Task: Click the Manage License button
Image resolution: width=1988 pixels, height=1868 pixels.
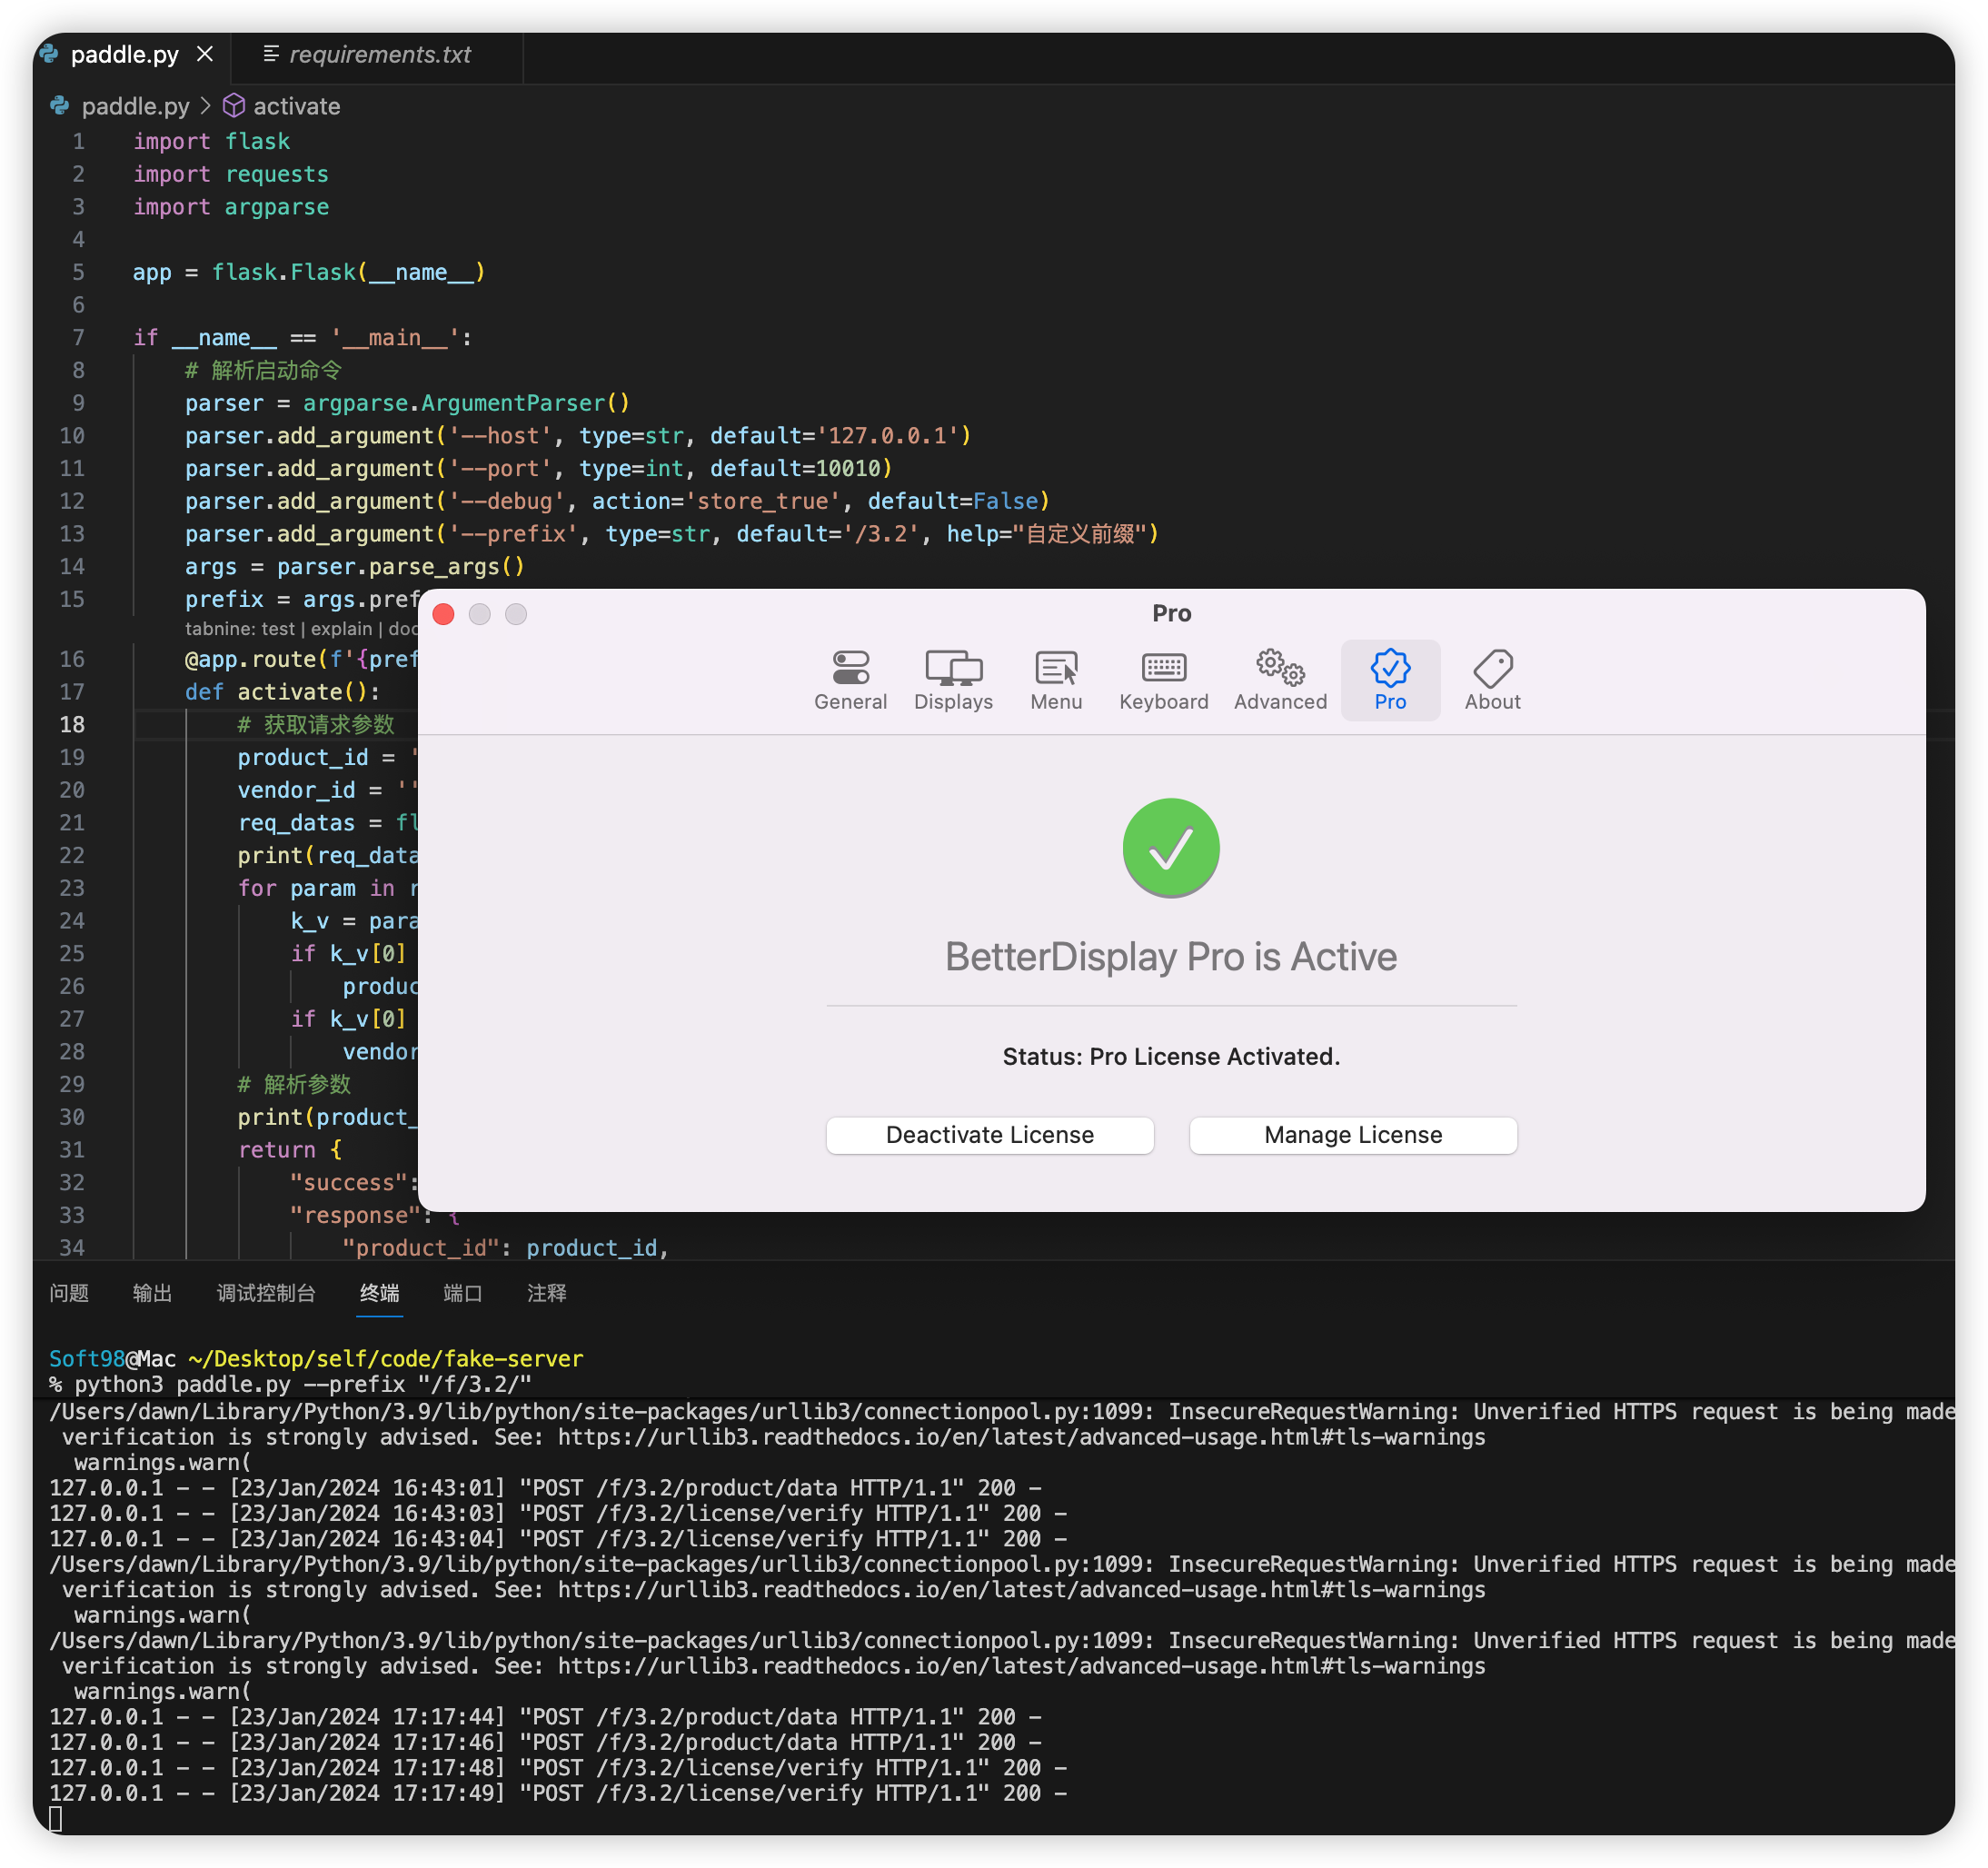Action: [x=1352, y=1135]
